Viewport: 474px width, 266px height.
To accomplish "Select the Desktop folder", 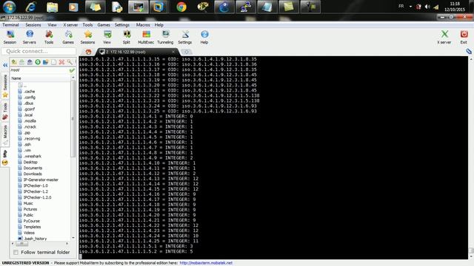I will coord(30,162).
